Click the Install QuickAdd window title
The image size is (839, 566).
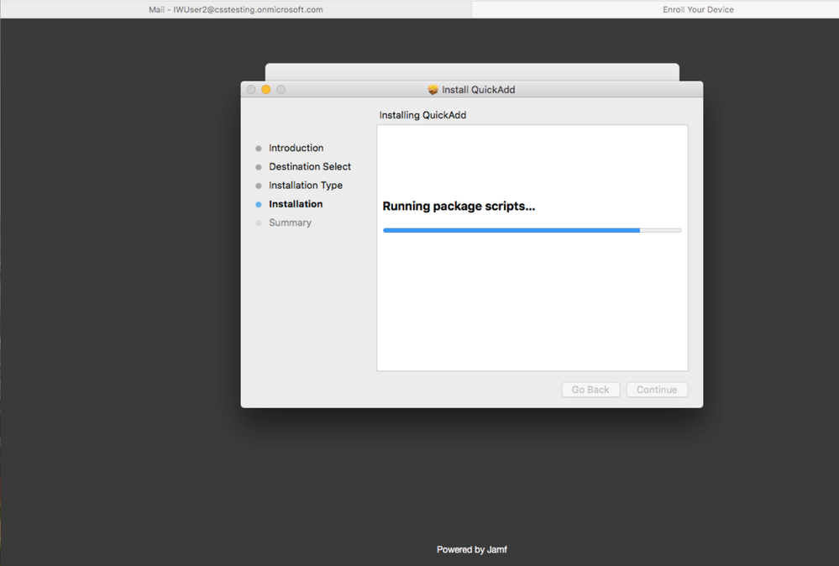[479, 90]
